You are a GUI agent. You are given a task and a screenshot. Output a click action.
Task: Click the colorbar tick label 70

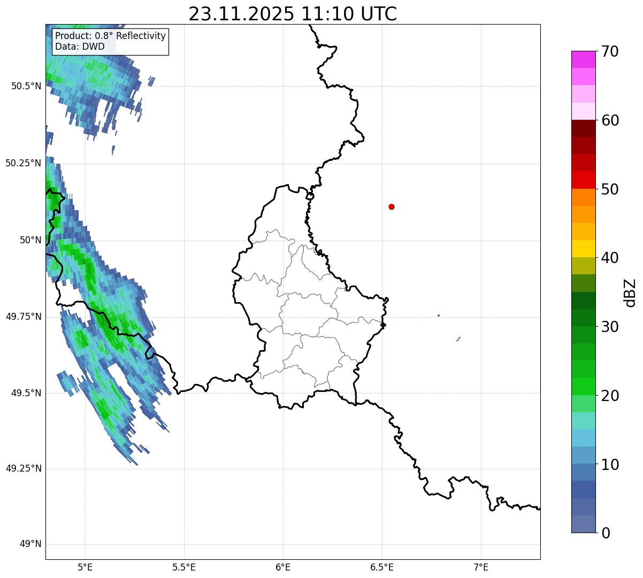(x=610, y=51)
